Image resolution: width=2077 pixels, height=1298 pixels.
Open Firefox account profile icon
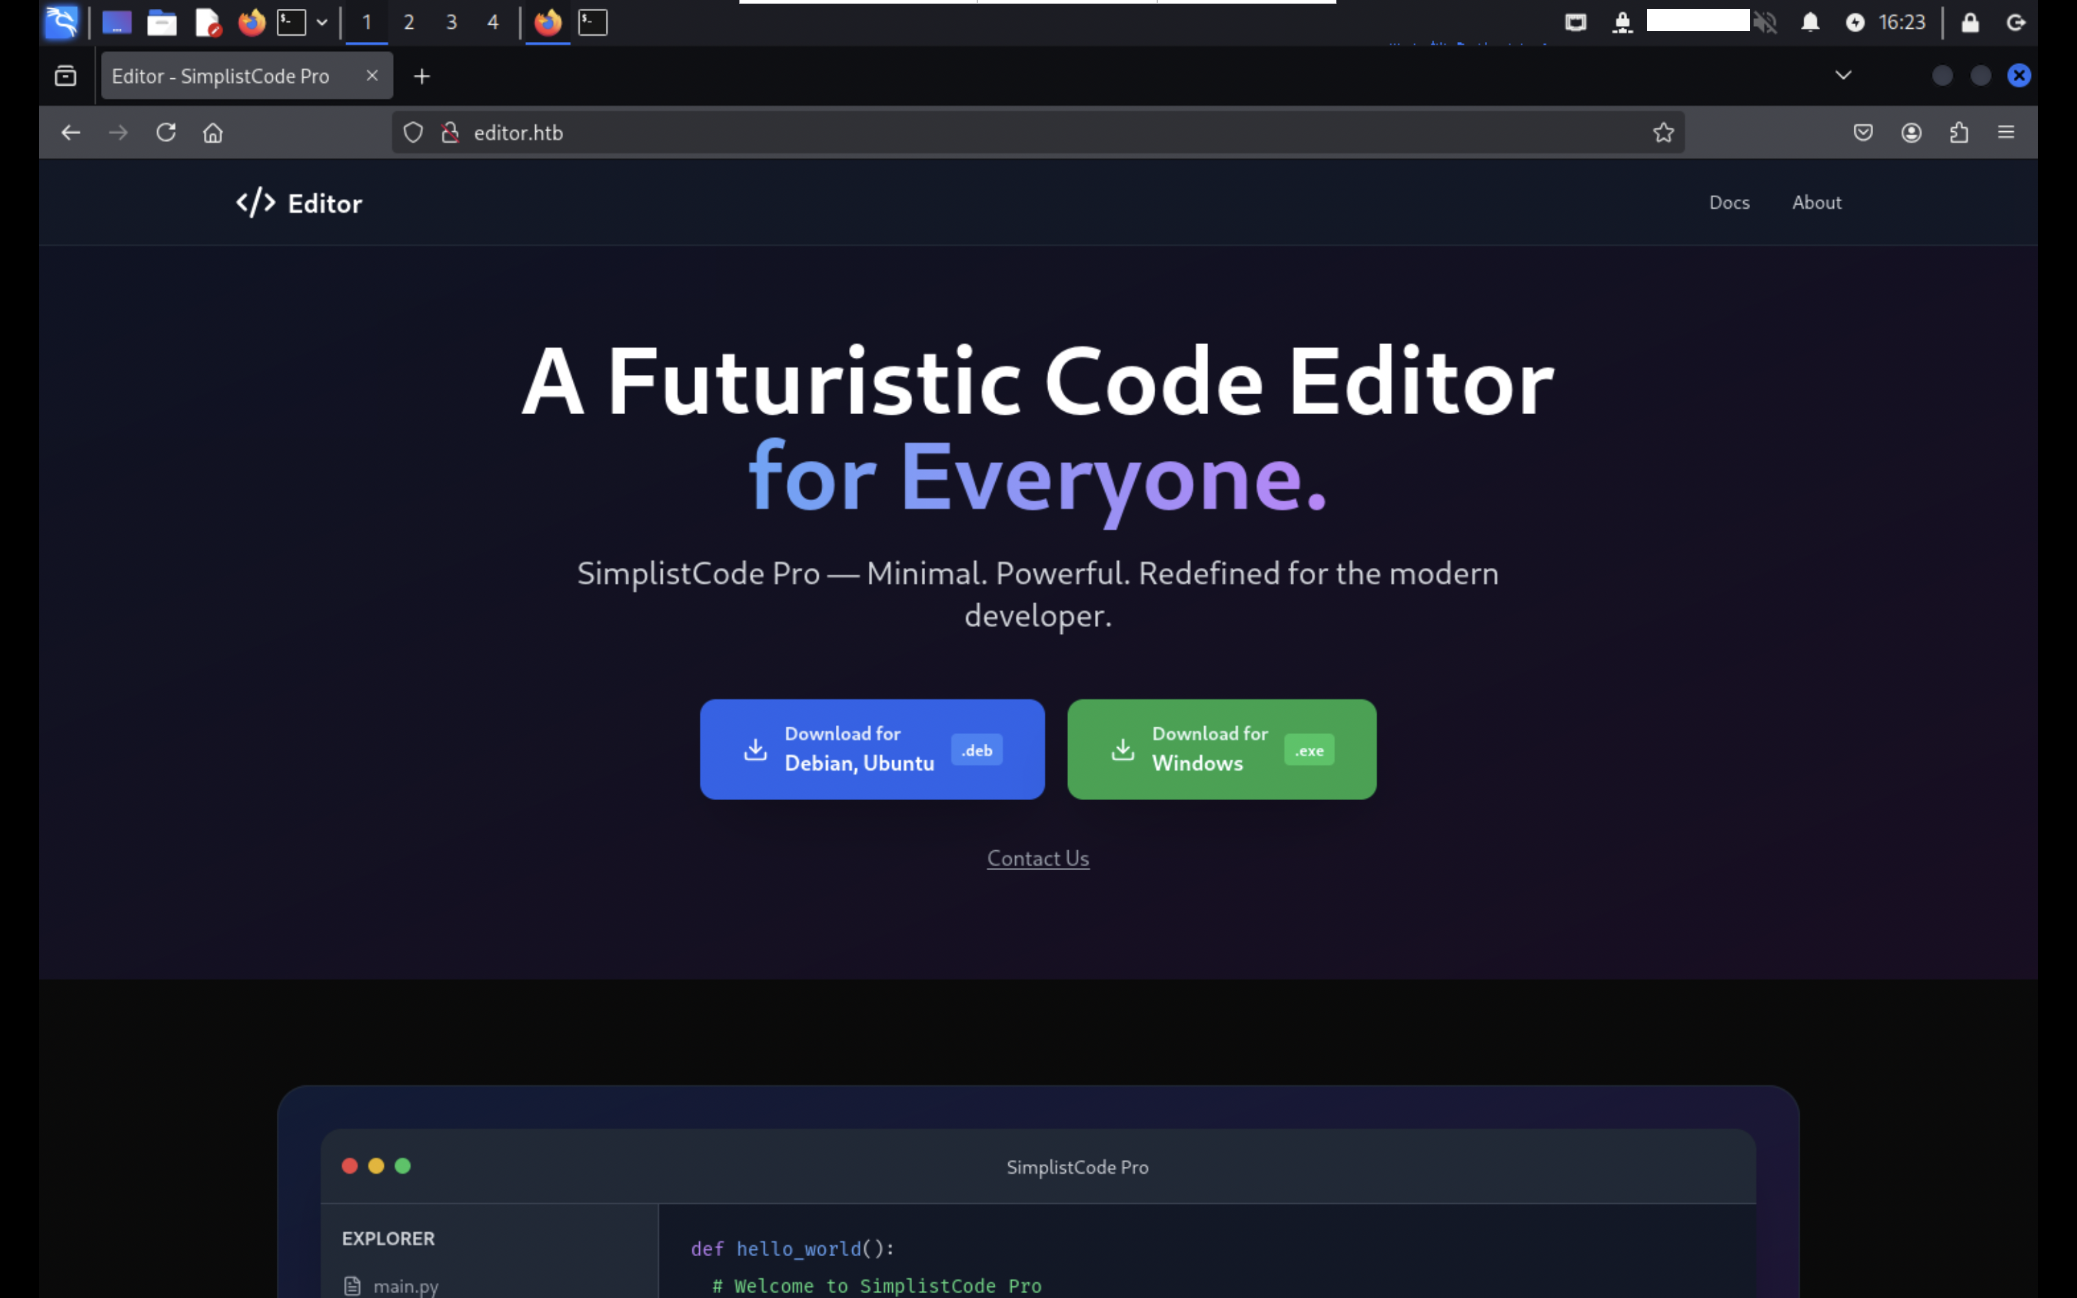tap(1911, 132)
